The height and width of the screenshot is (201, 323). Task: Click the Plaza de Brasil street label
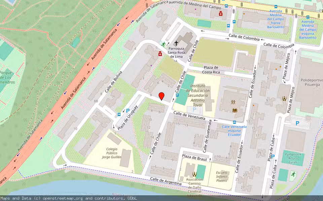click(x=194, y=157)
